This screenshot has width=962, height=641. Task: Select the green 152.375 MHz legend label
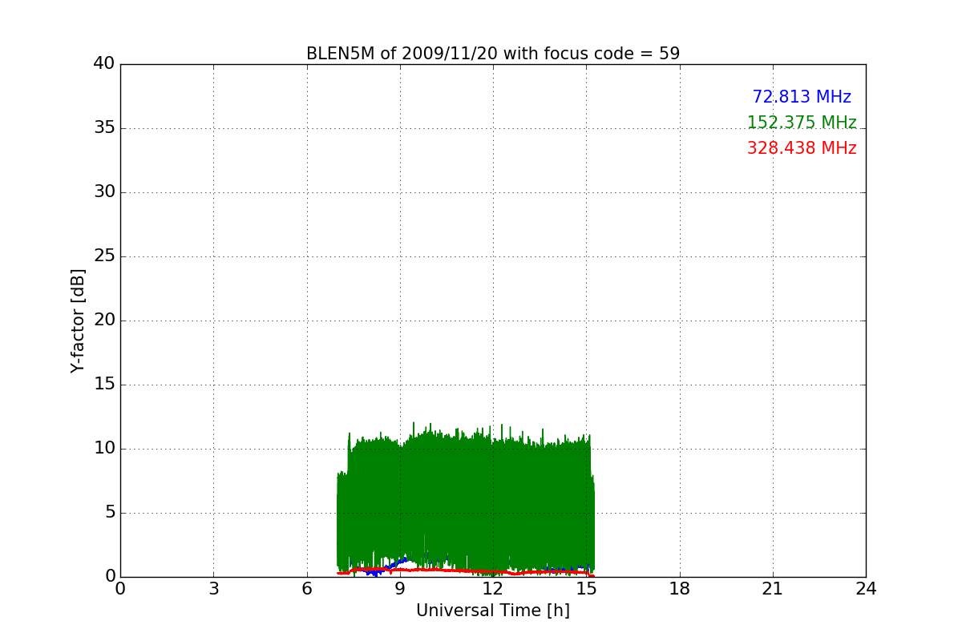pos(802,123)
